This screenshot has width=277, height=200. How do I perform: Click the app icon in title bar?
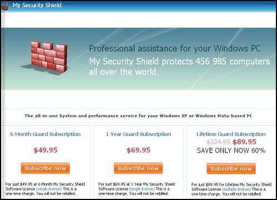pos(5,6)
